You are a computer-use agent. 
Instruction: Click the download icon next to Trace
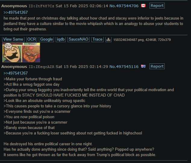(108, 39)
